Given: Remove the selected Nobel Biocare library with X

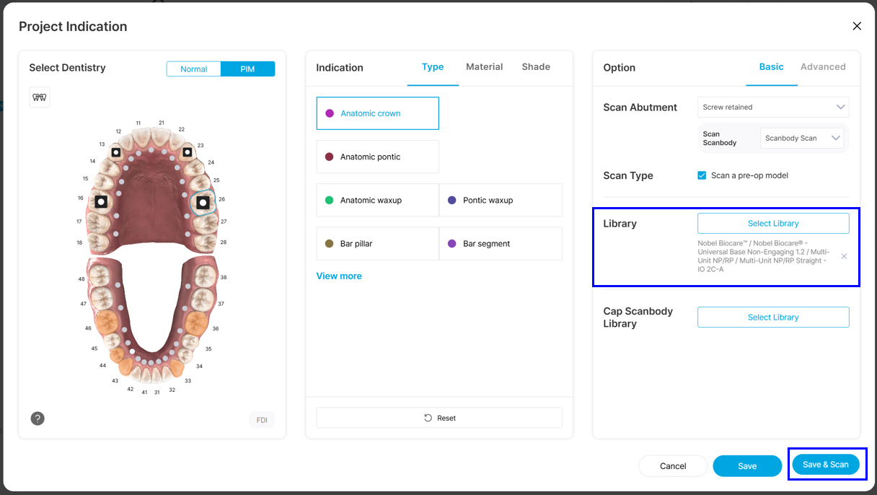Looking at the screenshot, I should click(844, 256).
